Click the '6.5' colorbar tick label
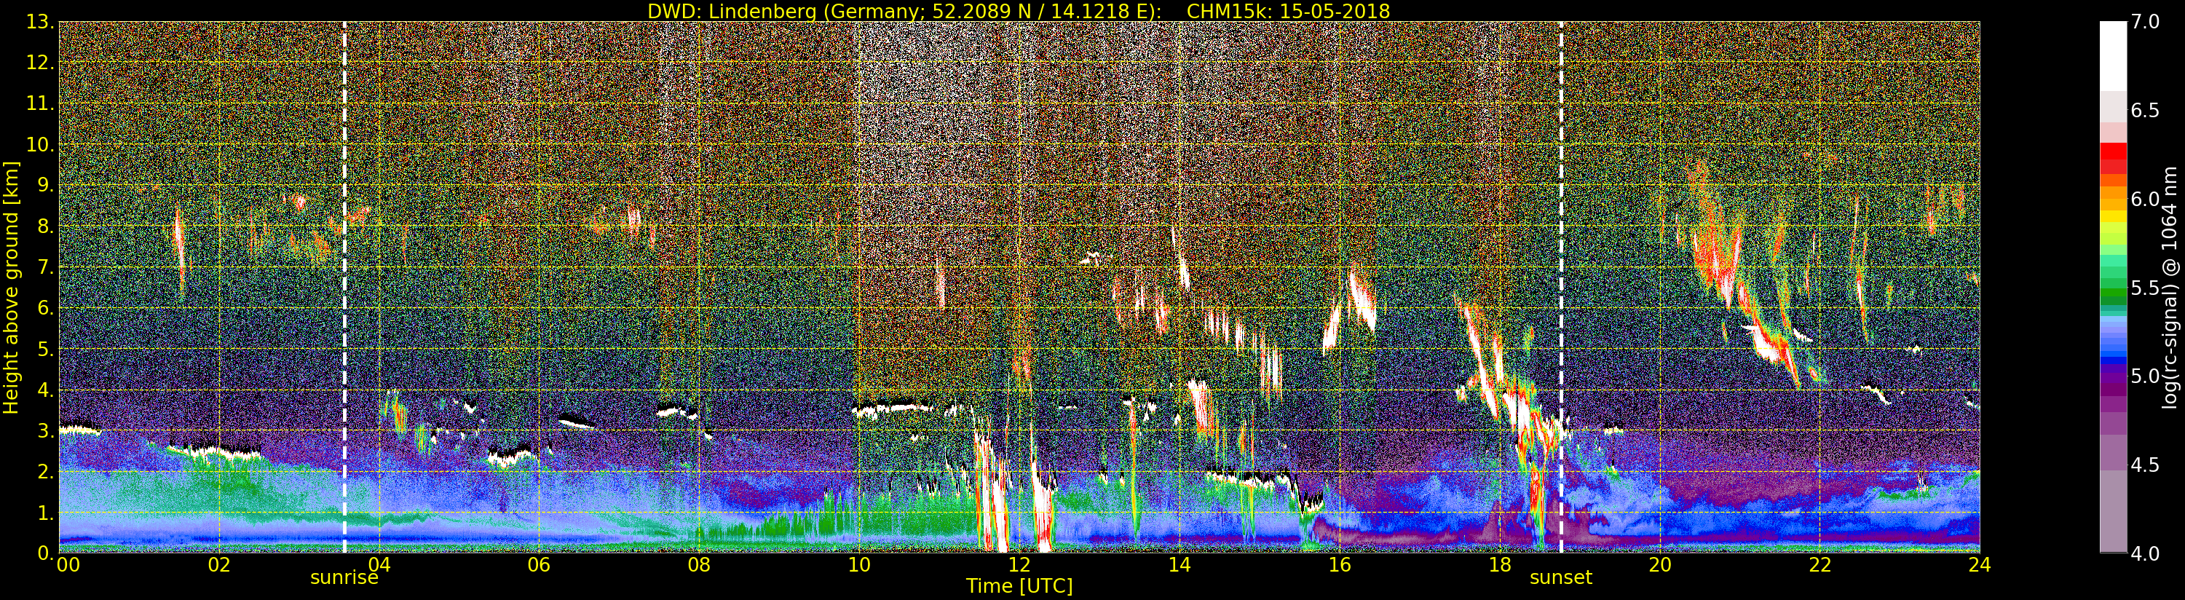This screenshot has height=600, width=2185. [x=2145, y=111]
